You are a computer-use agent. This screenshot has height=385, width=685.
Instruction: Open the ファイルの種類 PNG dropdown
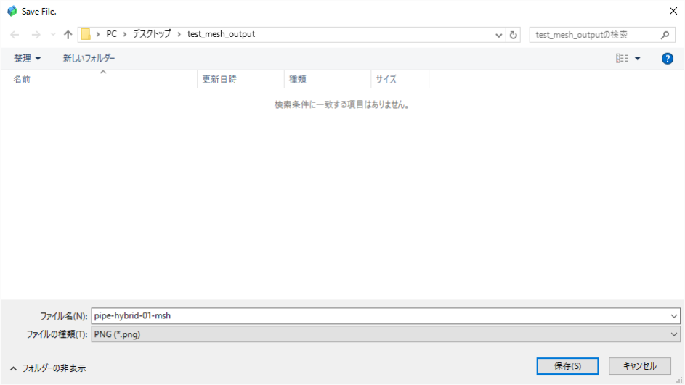point(386,334)
